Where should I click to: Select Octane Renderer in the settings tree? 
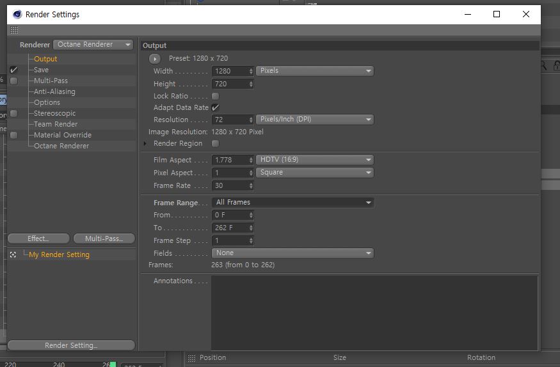61,146
